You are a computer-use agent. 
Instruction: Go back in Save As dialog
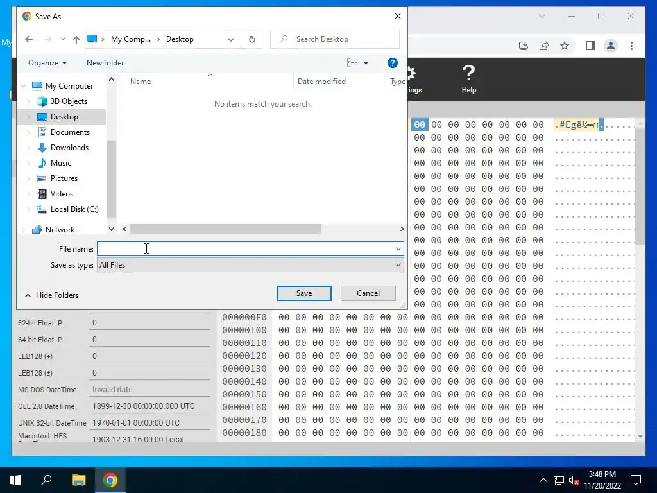pos(29,39)
